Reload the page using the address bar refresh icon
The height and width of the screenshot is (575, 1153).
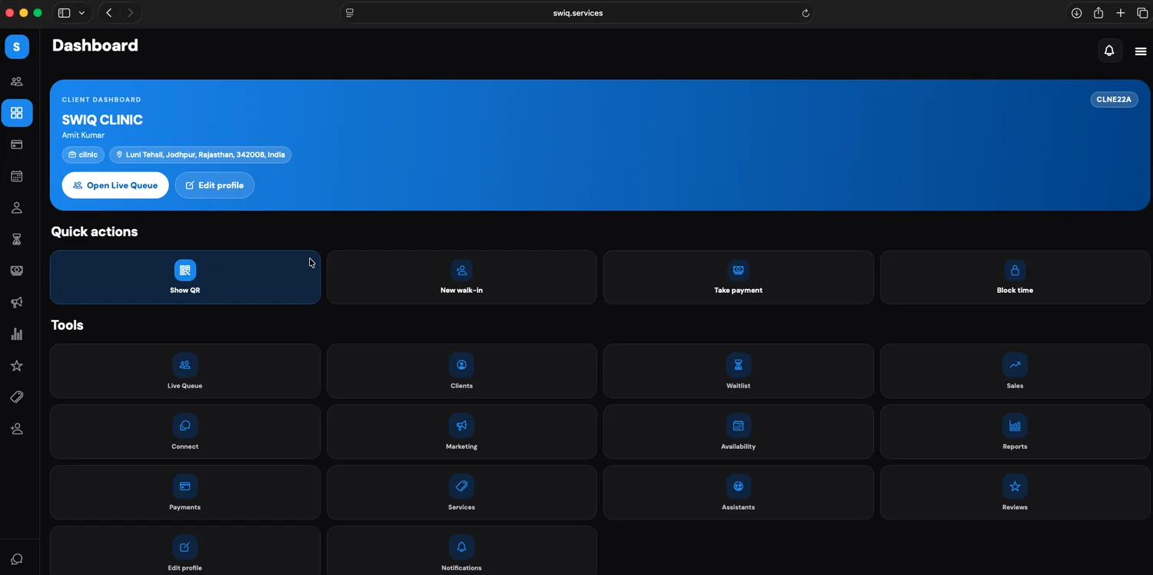pos(806,13)
